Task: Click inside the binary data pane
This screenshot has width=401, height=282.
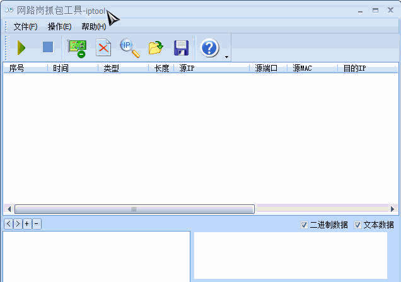Action: tap(96, 256)
